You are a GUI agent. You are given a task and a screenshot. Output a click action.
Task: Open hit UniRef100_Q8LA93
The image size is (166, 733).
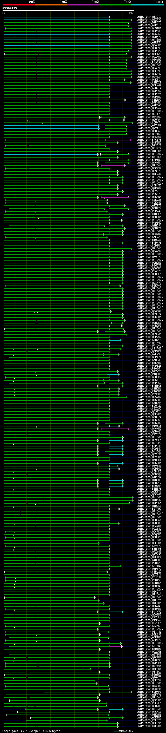coord(149,71)
